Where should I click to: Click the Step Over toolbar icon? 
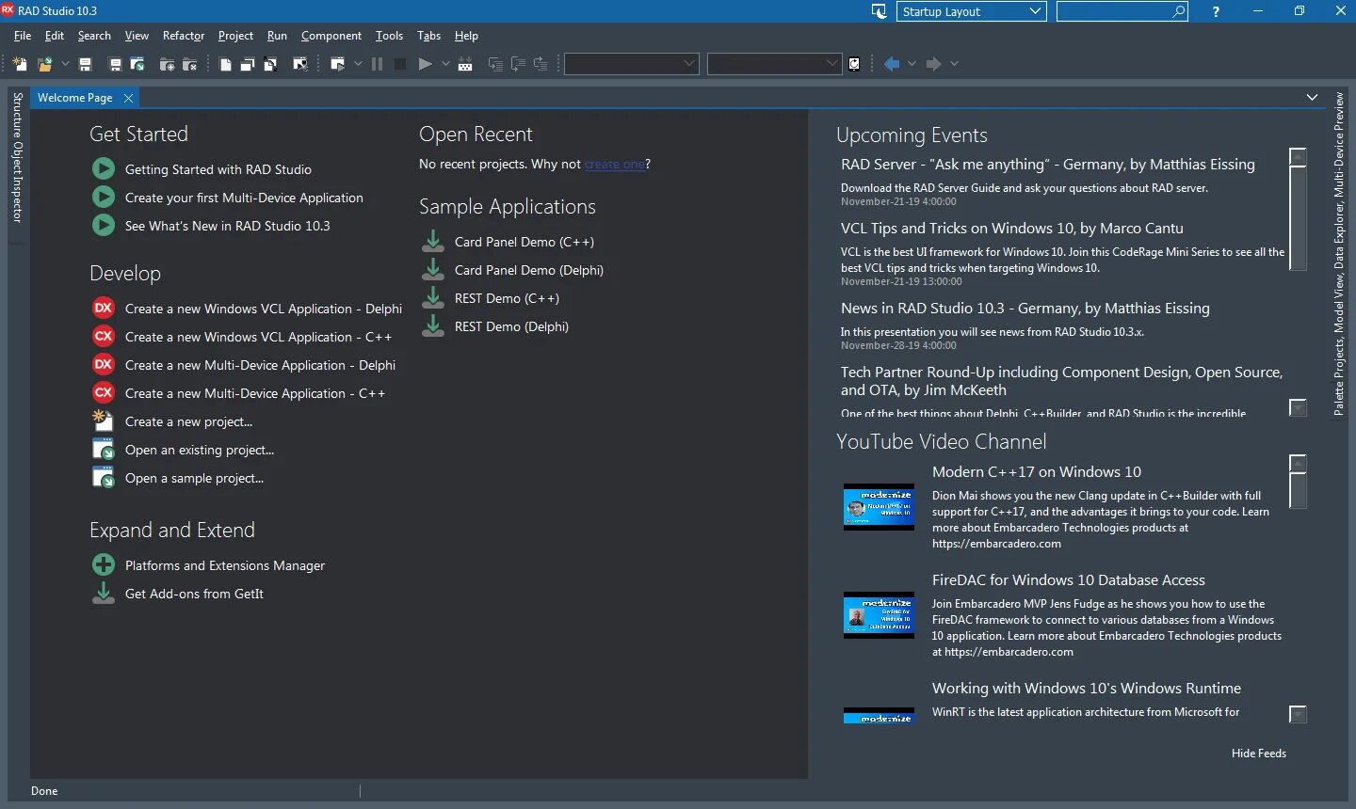518,64
